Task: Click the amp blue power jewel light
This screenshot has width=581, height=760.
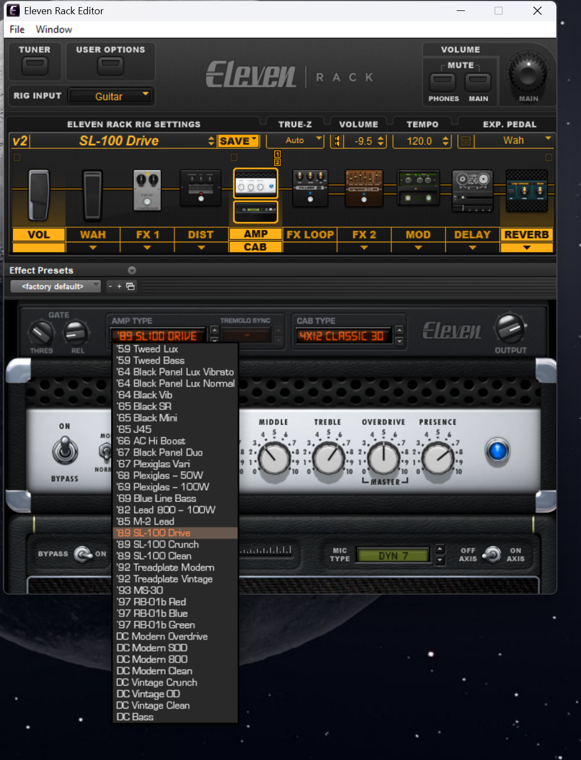Action: tap(497, 451)
